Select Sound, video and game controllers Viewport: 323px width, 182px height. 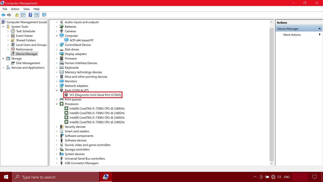88,145
